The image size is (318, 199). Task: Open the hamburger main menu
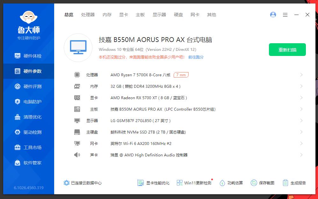pos(285,15)
